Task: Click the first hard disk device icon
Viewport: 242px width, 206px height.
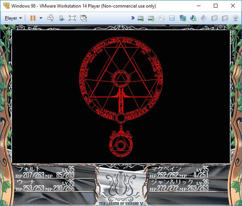Action: 141,18
